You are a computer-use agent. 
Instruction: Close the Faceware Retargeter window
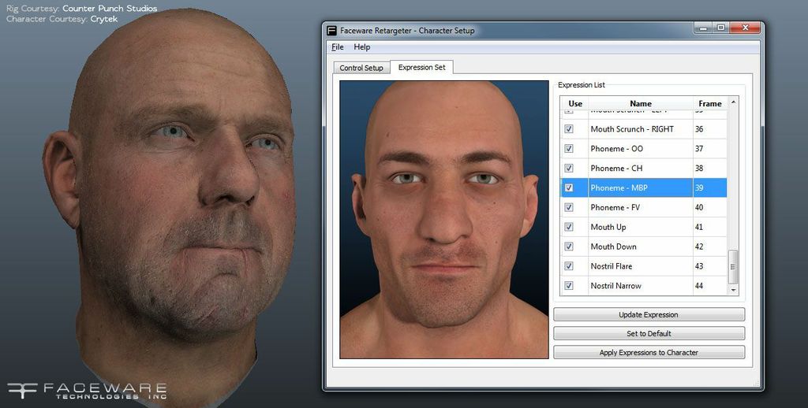[744, 28]
